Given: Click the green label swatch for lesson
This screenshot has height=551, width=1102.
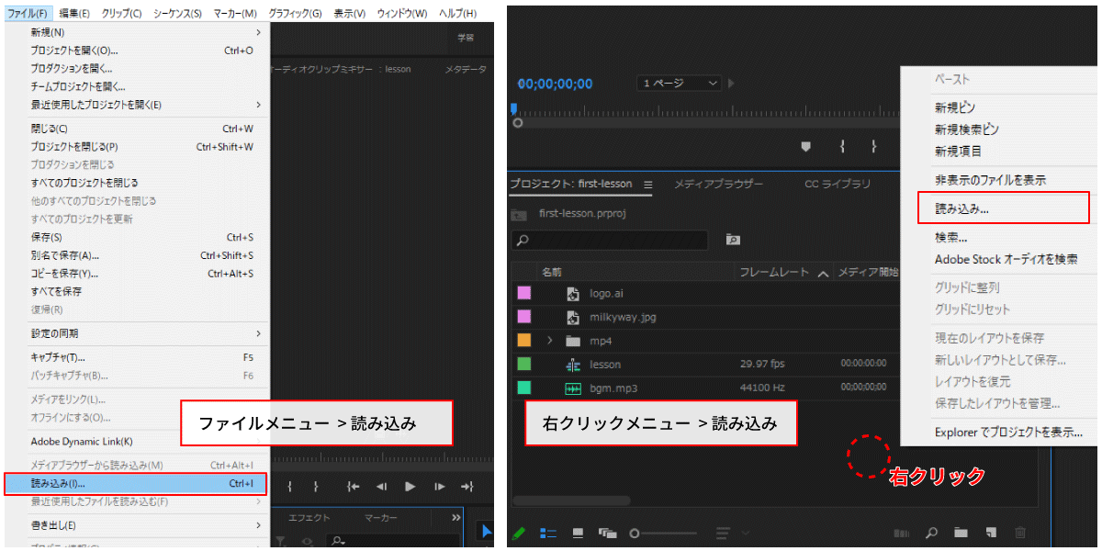Looking at the screenshot, I should tap(524, 365).
